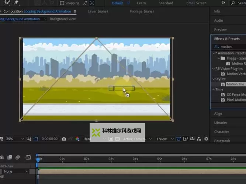Select the Puppet Pin tool

click(x=16, y=3)
